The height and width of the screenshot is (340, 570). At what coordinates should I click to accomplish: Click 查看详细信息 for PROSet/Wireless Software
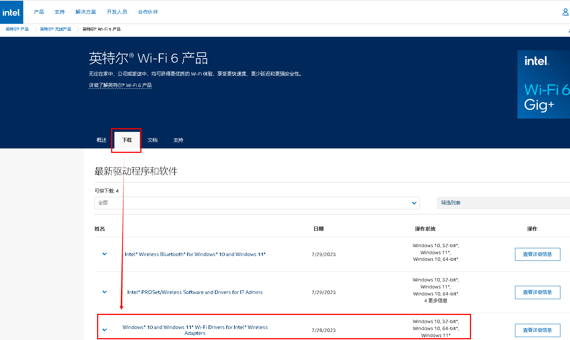538,292
